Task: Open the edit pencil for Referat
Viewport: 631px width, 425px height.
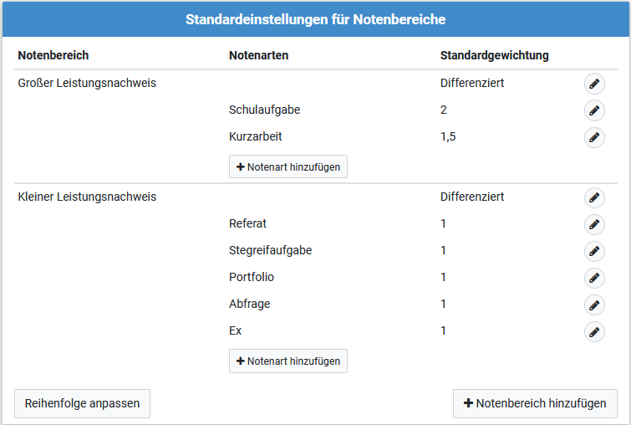Action: 594,224
